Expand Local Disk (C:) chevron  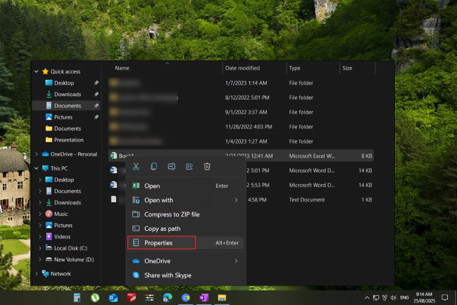(40, 248)
